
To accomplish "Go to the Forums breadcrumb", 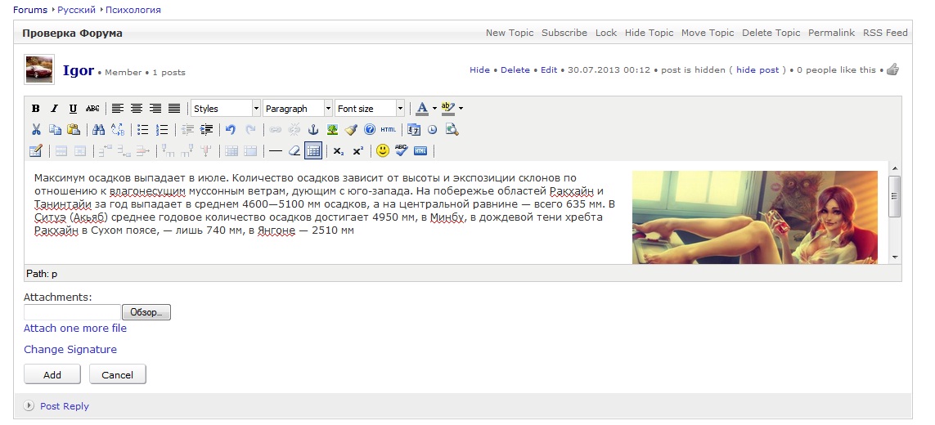I will tap(29, 10).
